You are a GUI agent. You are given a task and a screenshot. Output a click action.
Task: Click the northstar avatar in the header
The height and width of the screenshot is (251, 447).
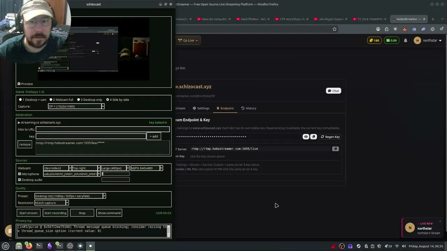(x=417, y=40)
